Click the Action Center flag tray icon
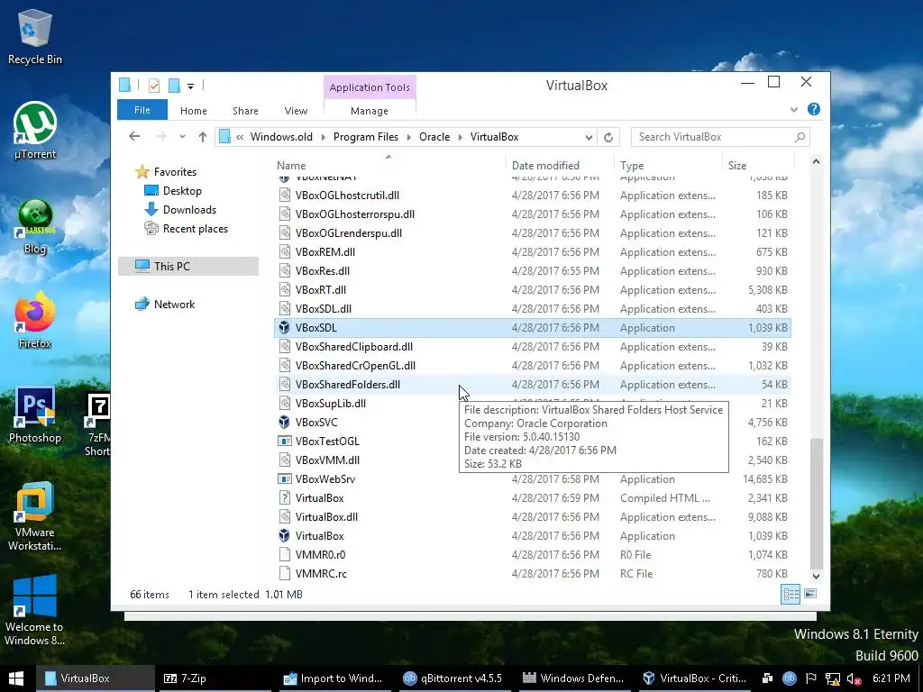The image size is (923, 692). coord(810,678)
